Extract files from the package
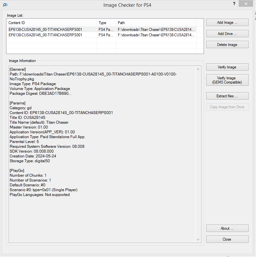The height and width of the screenshot is (257, 256). tap(227, 96)
